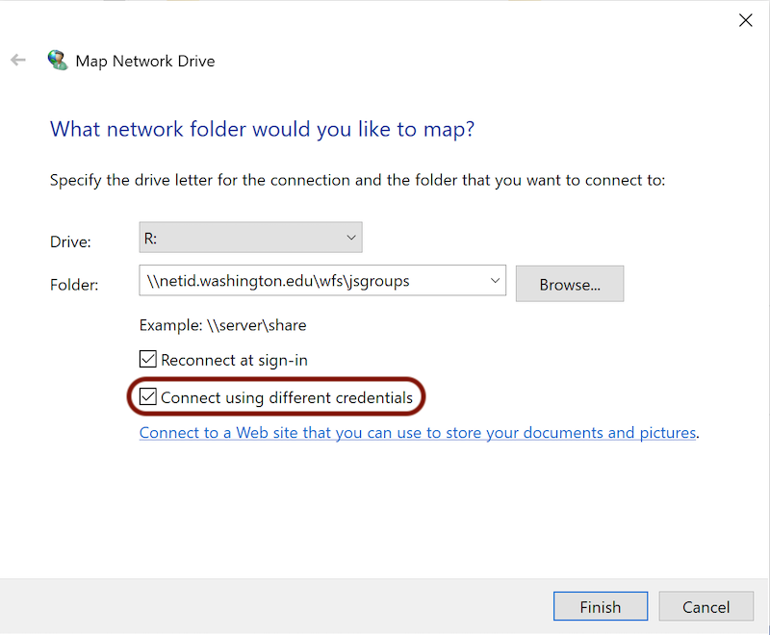
Task: Toggle Connect using different credentials checkbox
Action: coord(148,396)
